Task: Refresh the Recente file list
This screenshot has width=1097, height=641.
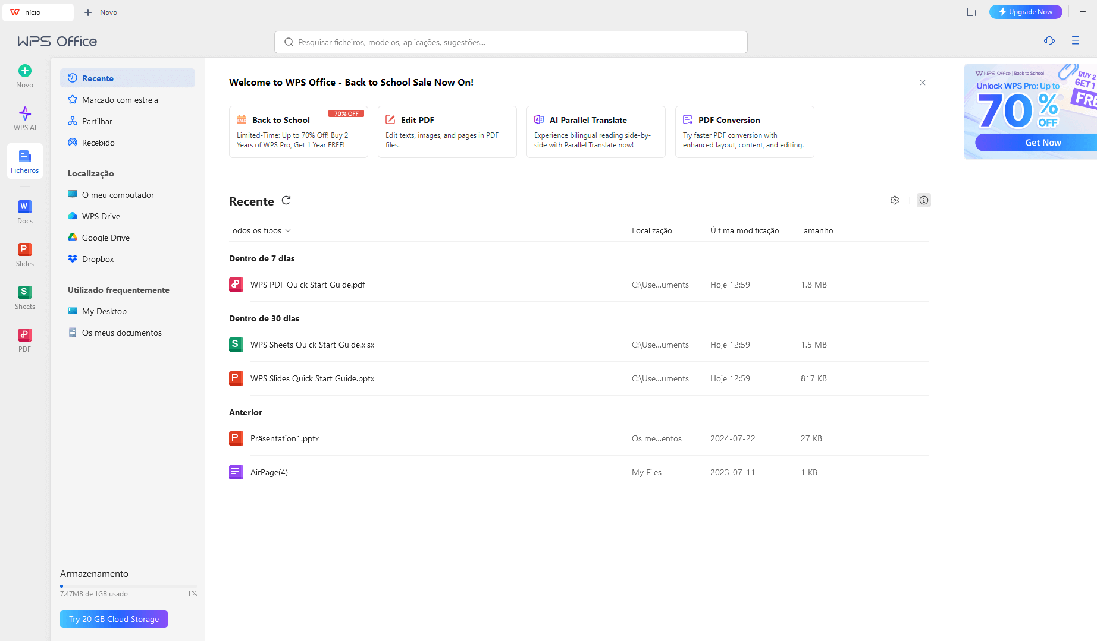Action: [x=286, y=200]
